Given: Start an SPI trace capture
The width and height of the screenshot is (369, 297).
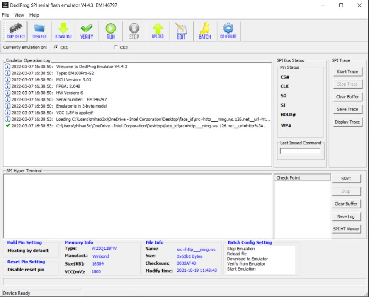Looking at the screenshot, I should click(x=347, y=72).
